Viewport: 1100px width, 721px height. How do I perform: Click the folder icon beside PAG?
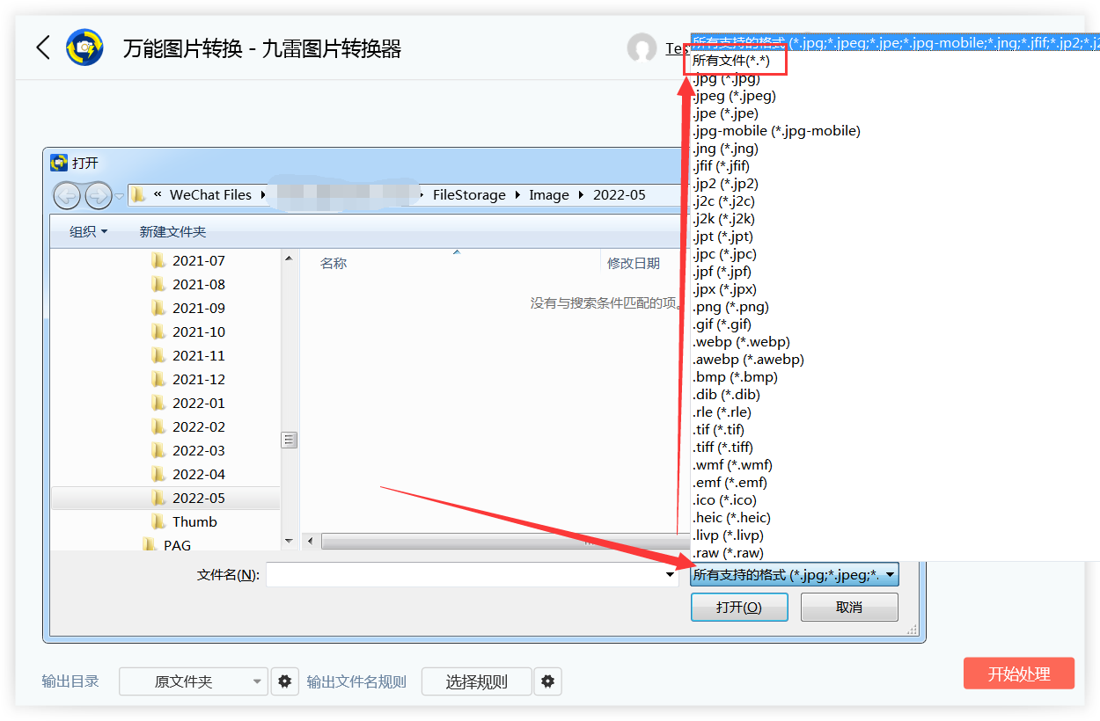coord(150,545)
